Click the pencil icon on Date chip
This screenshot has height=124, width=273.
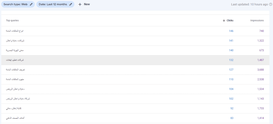click(x=70, y=4)
